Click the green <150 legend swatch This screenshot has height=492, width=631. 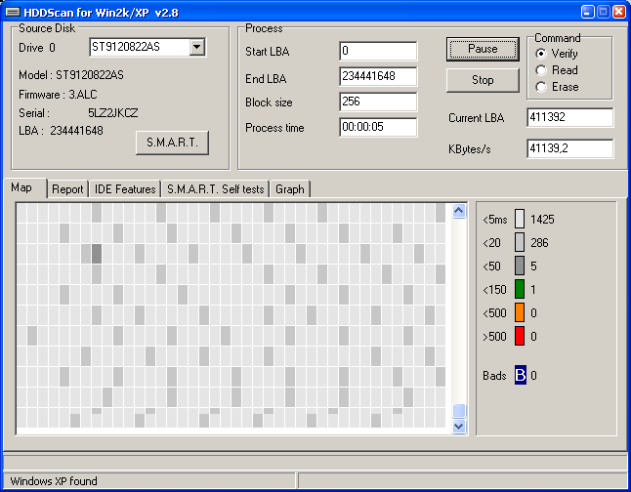520,289
